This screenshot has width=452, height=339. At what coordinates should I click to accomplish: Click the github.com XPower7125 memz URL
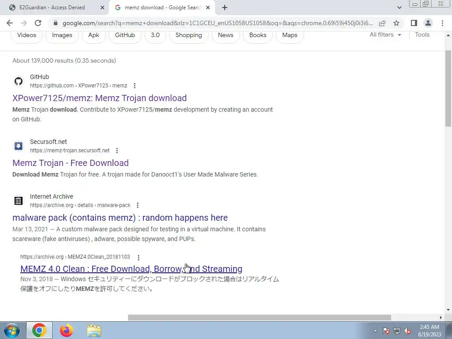[x=79, y=86]
